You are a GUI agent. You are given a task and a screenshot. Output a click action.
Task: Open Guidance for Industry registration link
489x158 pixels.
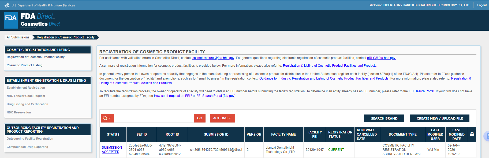point(324,78)
